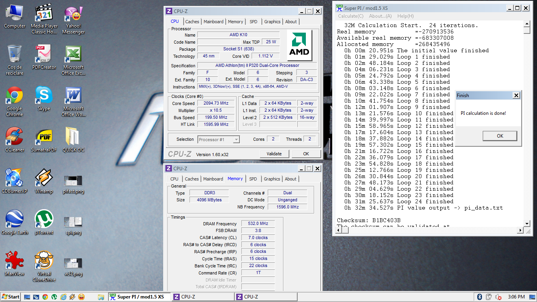Click Internet Explorer icon in quick launch
Screen dimensions: 537x302
tap(63, 297)
